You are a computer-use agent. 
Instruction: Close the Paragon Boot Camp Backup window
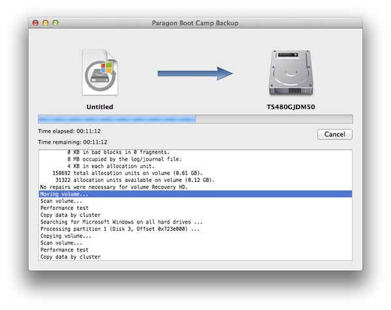[x=36, y=23]
